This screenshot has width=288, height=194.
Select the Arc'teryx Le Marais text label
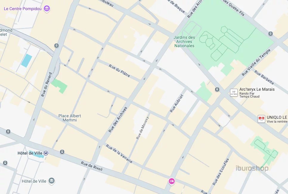[257, 89]
